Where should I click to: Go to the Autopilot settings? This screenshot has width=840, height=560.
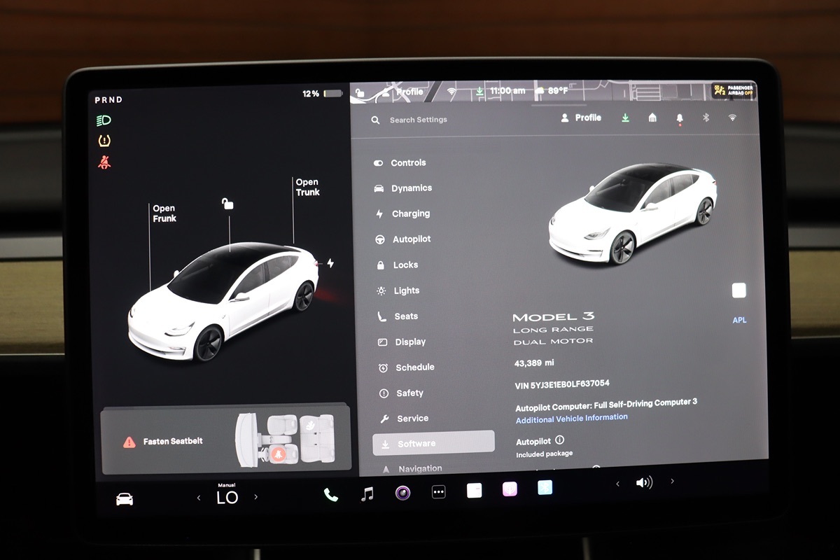click(x=403, y=239)
